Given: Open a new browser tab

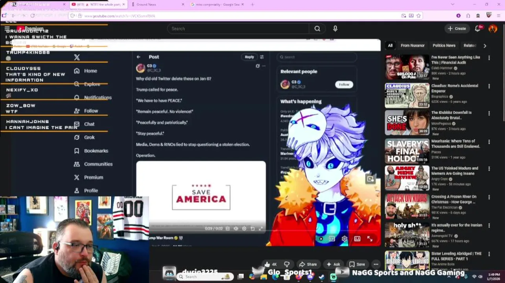Looking at the screenshot, I should coord(252,4).
